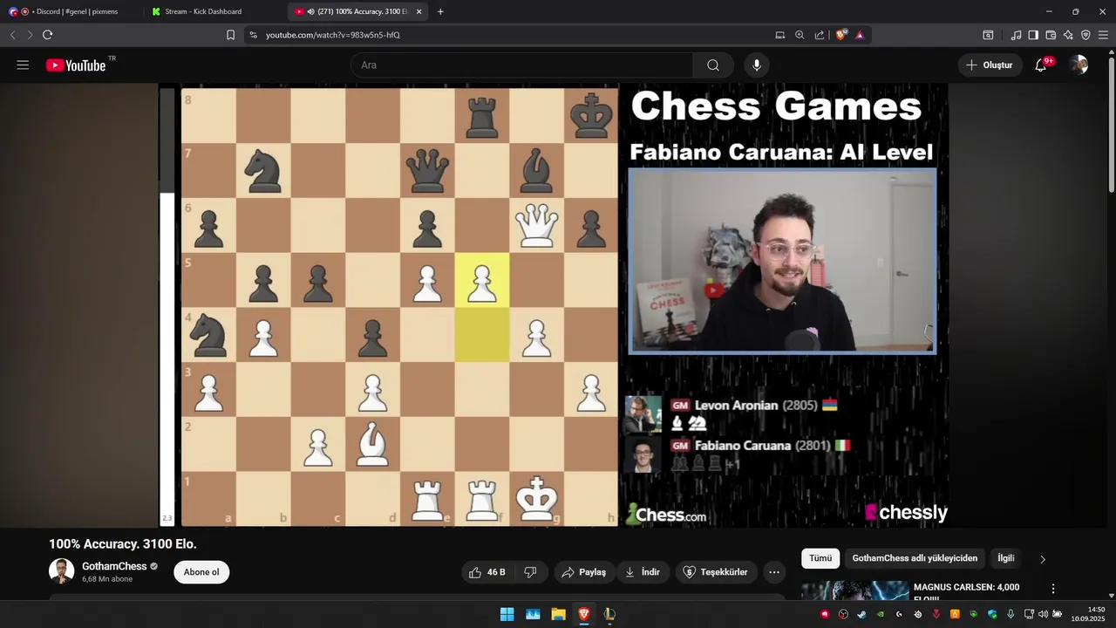Open more actions three-dot menu
This screenshot has width=1116, height=628.
point(774,572)
